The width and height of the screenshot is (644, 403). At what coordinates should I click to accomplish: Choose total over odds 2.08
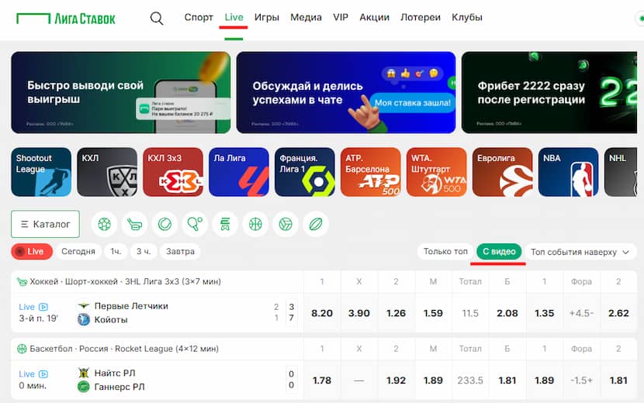click(507, 313)
